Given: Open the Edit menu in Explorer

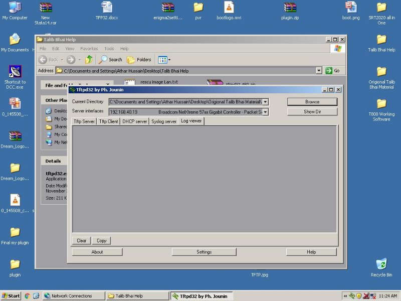Looking at the screenshot, I should [x=56, y=48].
